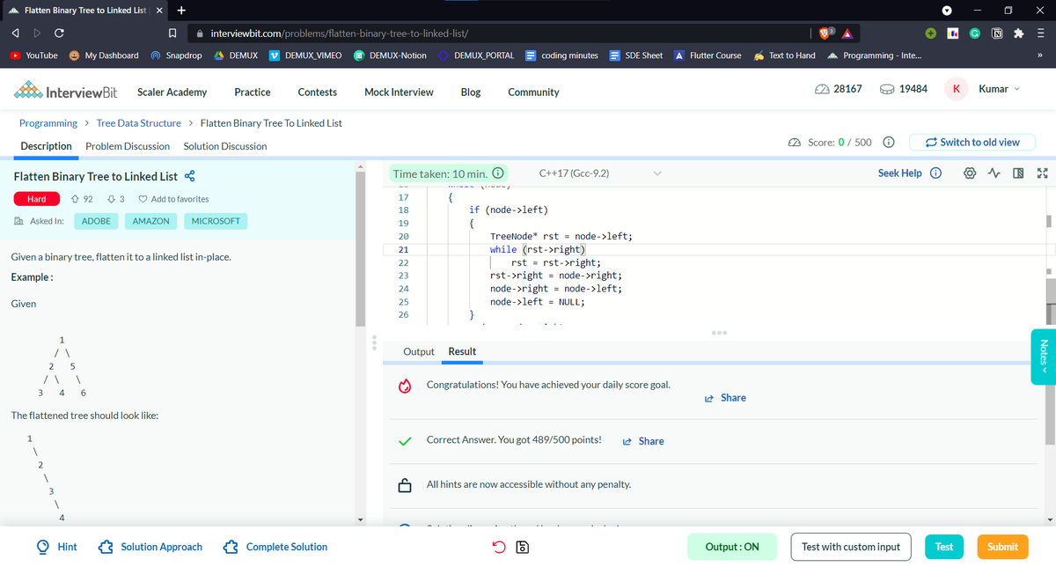The height and width of the screenshot is (567, 1056).
Task: Click the ADOBE company tag
Action: 96,221
